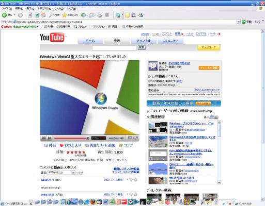This screenshot has height=206, width=265.
Task: Click Add to playlist (再生リストに追加)
Action: 100,145
